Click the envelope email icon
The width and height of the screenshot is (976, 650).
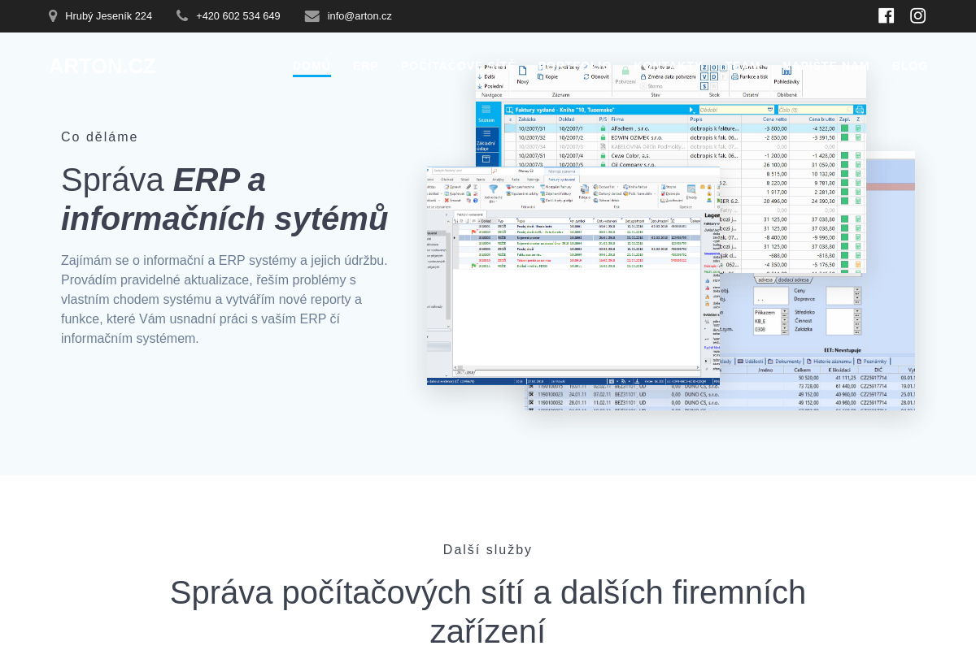point(312,16)
